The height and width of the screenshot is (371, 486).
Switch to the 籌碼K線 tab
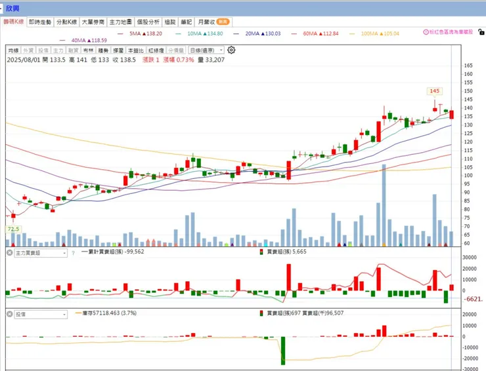click(x=14, y=22)
